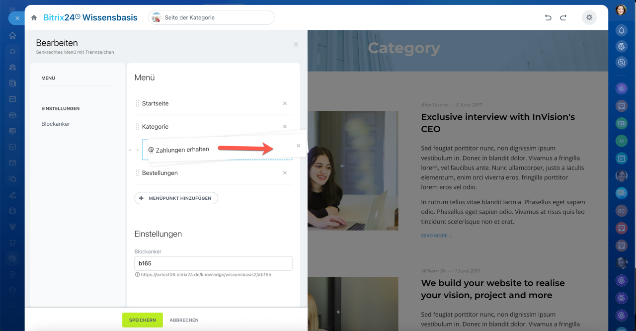Screen dimensions: 636x331
Task: Open notifications bell in the right sidebar
Action: coord(621,30)
